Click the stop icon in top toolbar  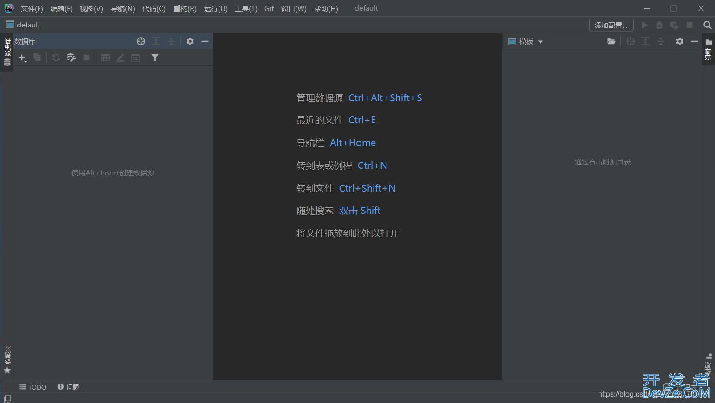tap(689, 25)
